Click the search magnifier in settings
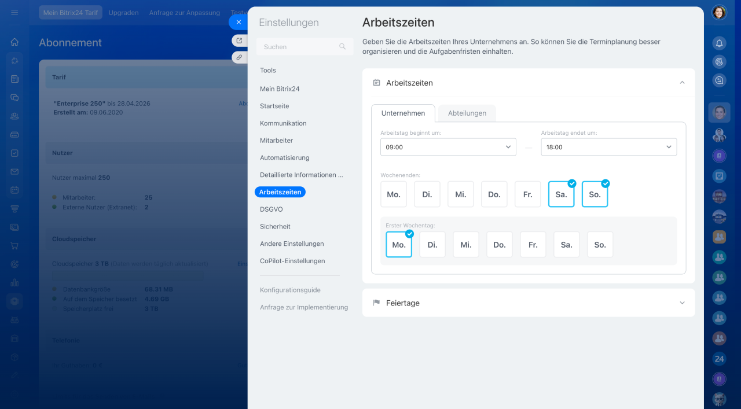 click(342, 47)
